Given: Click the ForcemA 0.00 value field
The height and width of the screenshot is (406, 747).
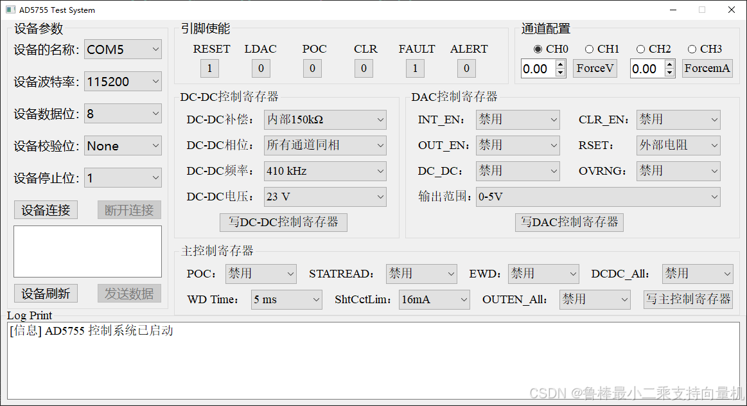Looking at the screenshot, I should [647, 69].
